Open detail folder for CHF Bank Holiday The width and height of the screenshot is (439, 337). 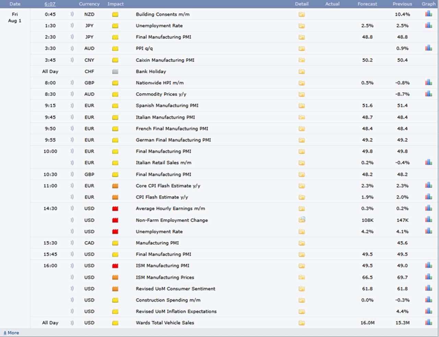tap(301, 72)
